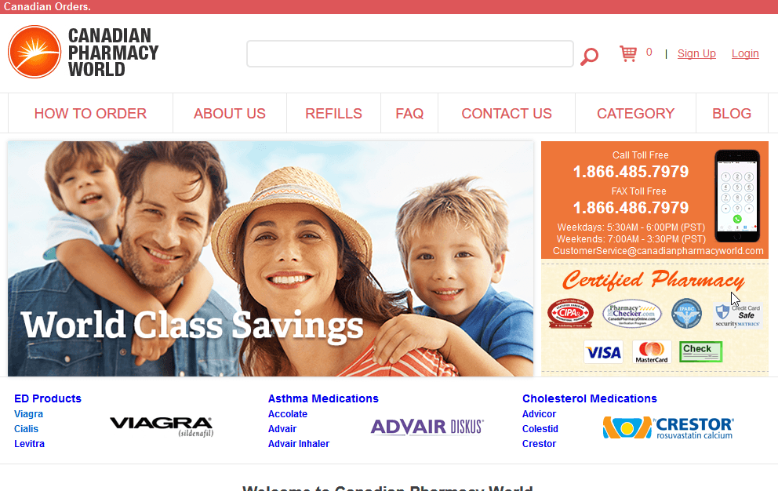Open the HOW TO ORDER menu
The height and width of the screenshot is (491, 778).
coord(90,113)
